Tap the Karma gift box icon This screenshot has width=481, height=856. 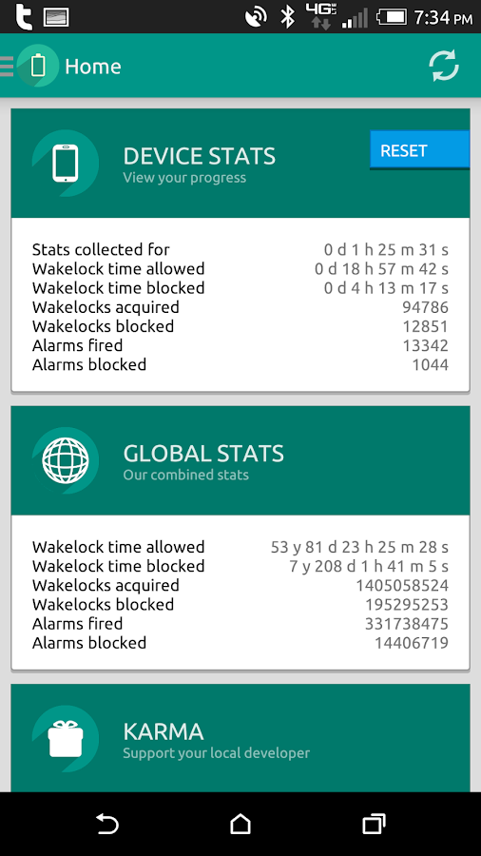click(x=66, y=739)
